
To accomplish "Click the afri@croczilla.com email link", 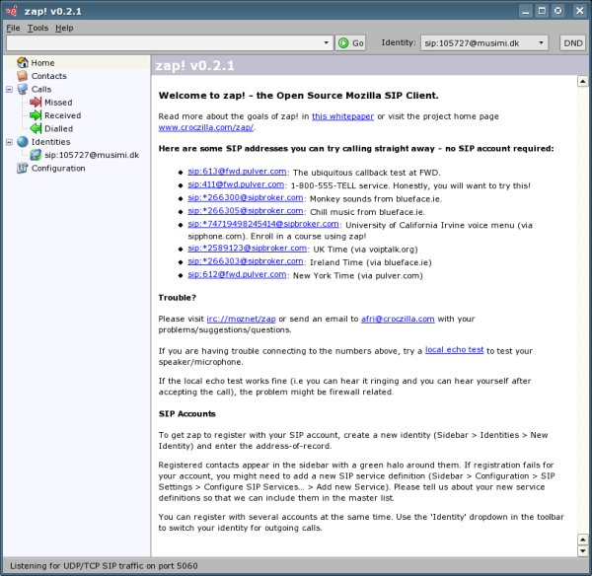I will [x=398, y=319].
